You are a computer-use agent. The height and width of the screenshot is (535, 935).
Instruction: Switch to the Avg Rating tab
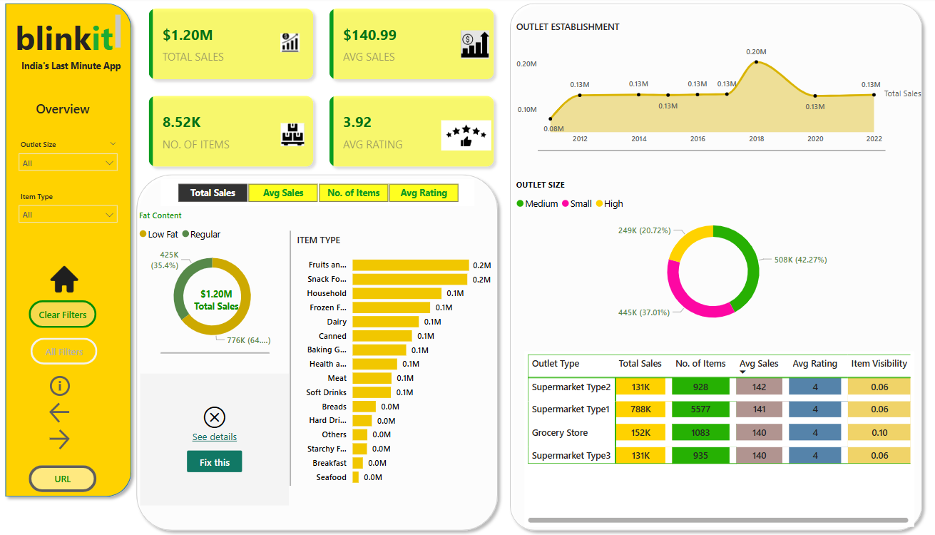coord(424,193)
